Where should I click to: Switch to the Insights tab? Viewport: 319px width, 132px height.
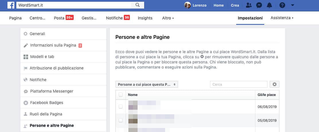click(x=145, y=18)
